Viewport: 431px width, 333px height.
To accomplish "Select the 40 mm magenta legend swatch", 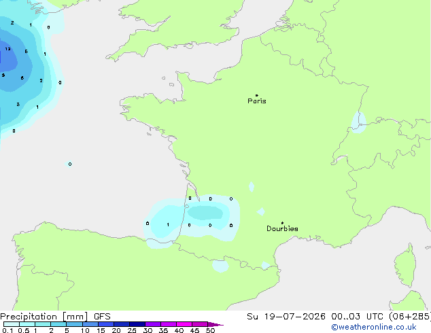I will [x=184, y=324].
